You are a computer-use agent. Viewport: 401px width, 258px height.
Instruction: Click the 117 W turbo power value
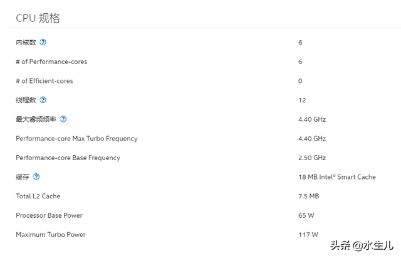pyautogui.click(x=308, y=235)
